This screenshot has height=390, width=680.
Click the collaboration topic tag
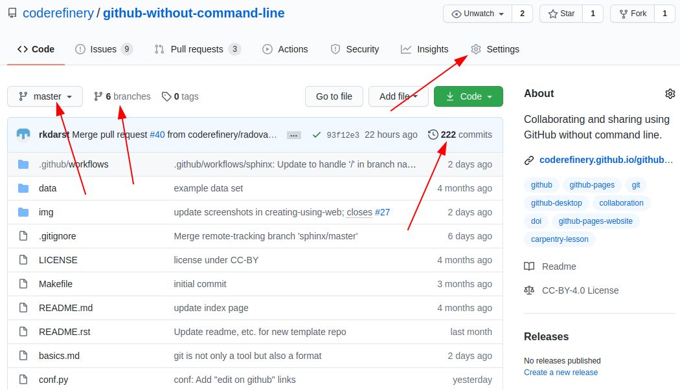point(622,203)
